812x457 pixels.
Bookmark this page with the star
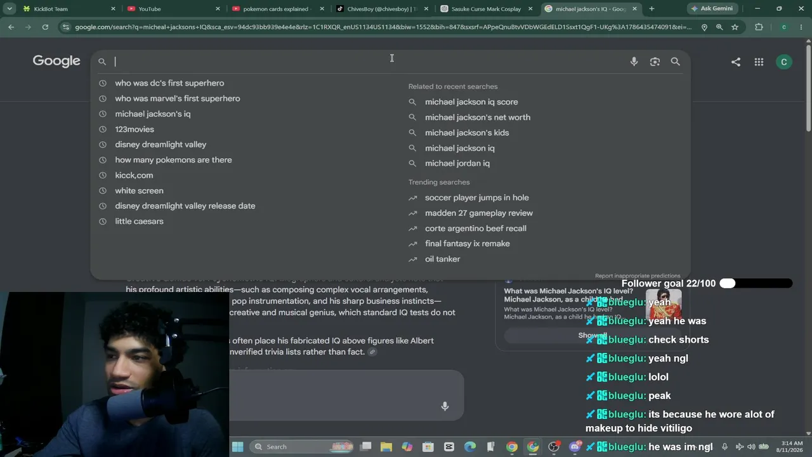(x=735, y=27)
